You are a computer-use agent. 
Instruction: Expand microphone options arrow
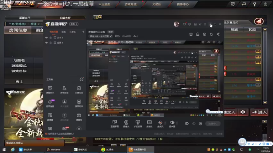click(x=165, y=123)
